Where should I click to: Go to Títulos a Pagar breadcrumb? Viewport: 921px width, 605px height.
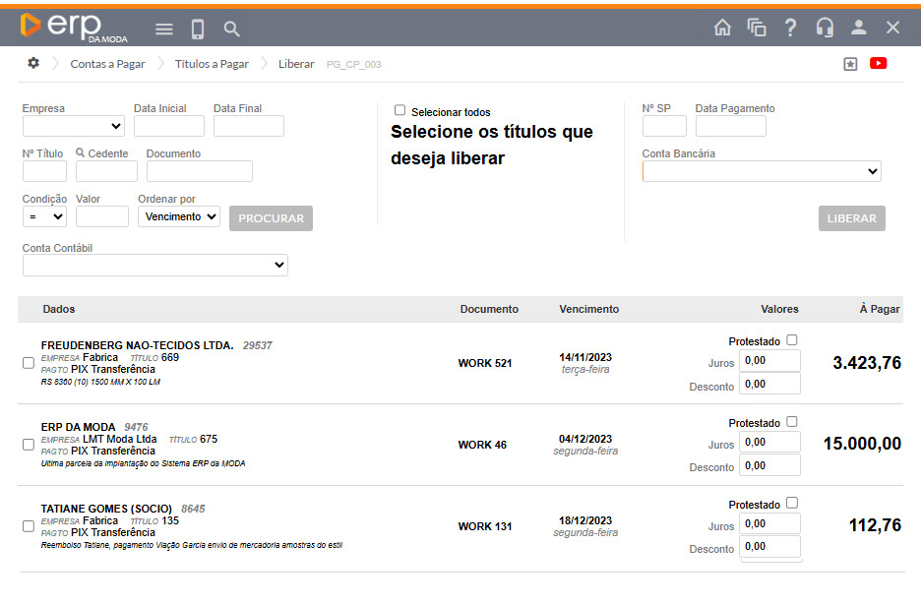212,64
